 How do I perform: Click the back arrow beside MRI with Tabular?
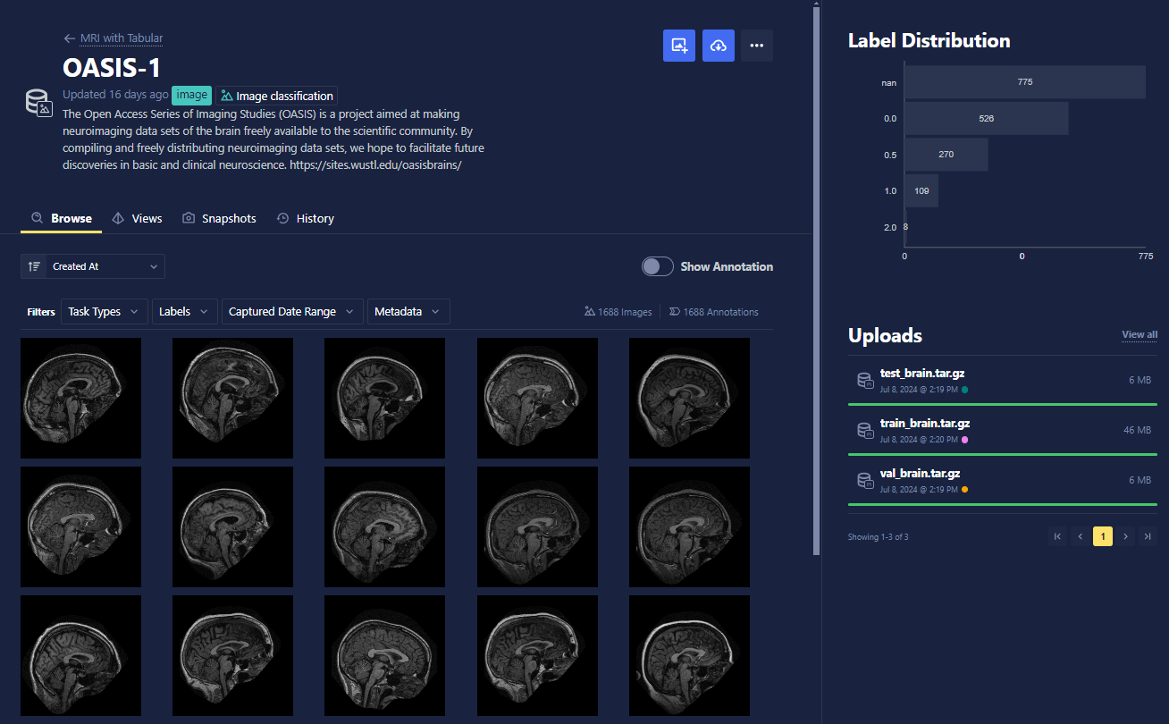click(x=69, y=38)
